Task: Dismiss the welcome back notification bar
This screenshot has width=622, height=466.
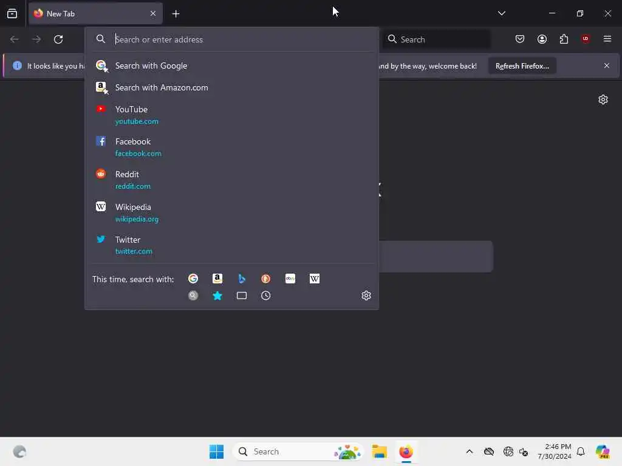Action: [607, 66]
